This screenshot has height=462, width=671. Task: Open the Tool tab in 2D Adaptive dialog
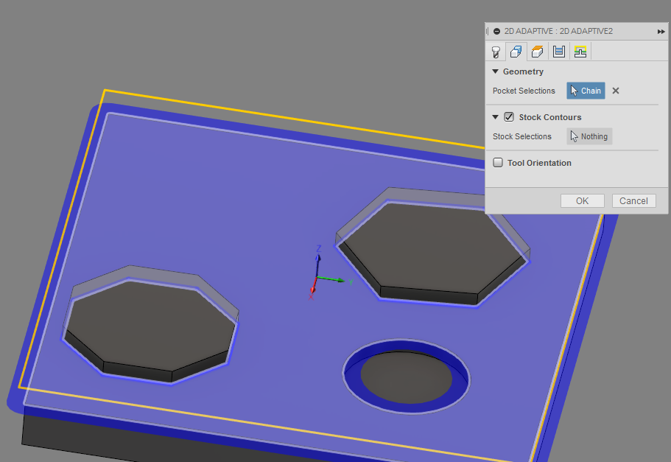click(x=496, y=52)
